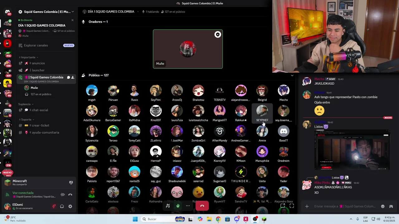Screen dimensions: 399x224
Task: Collapse the Importante category
Action: [28, 57]
